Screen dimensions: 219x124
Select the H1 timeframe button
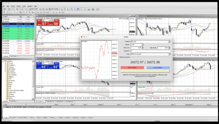pos(50,13)
